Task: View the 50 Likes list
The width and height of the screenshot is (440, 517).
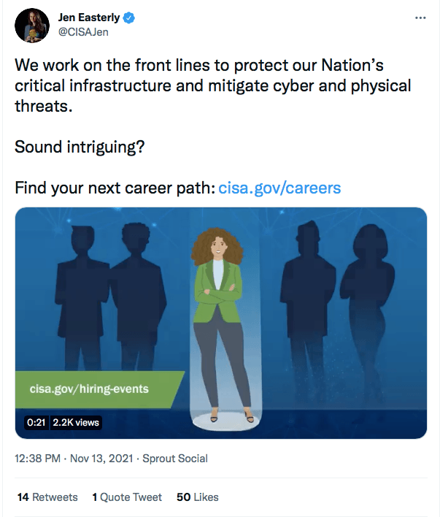Action: [x=198, y=497]
